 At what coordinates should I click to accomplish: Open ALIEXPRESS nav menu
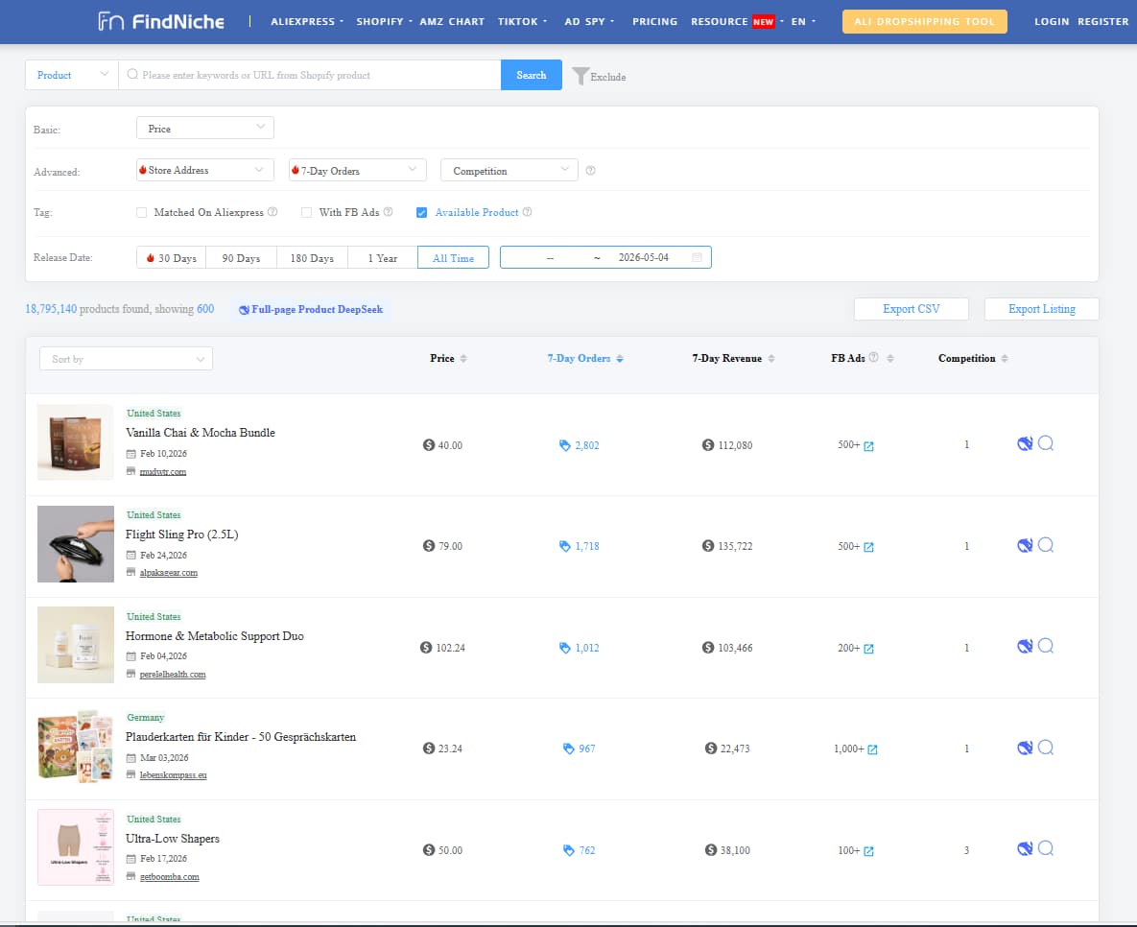tap(307, 22)
